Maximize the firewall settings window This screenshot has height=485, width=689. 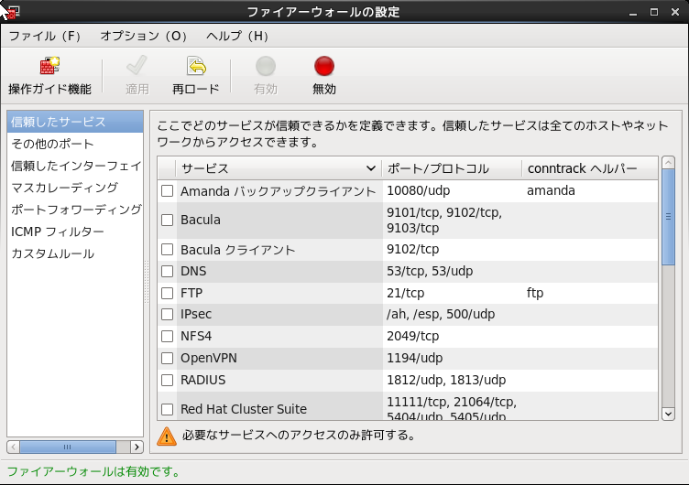[654, 12]
